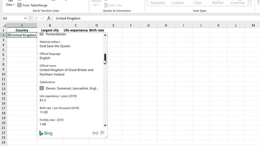Click the Pontarddulais link in card
This screenshot has width=260, height=146.
point(56,34)
